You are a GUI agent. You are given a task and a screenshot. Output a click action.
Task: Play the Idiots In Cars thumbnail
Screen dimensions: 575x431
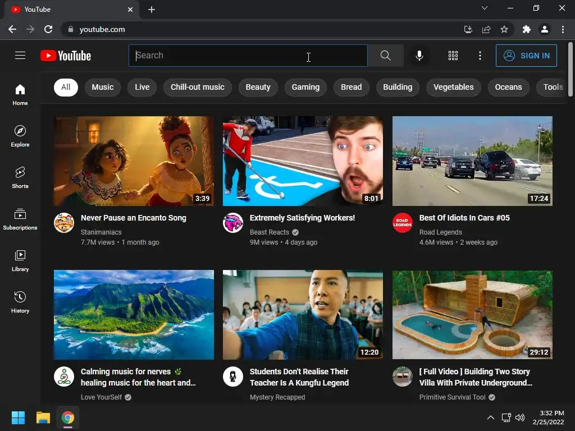[x=472, y=161]
